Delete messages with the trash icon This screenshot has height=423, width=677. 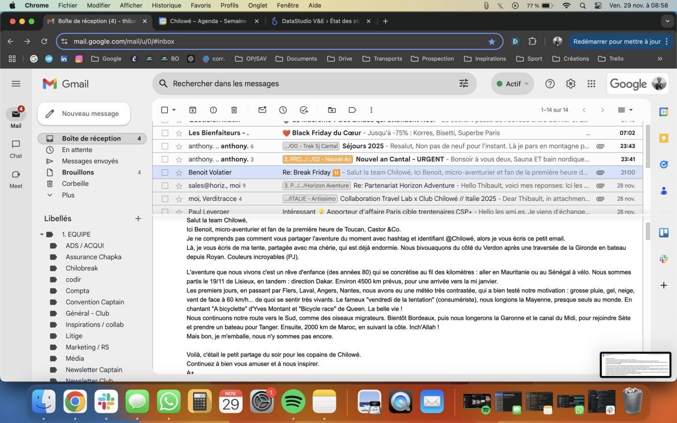(x=234, y=110)
